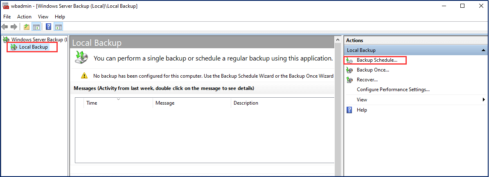
Task: Open the File menu
Action: (7, 17)
